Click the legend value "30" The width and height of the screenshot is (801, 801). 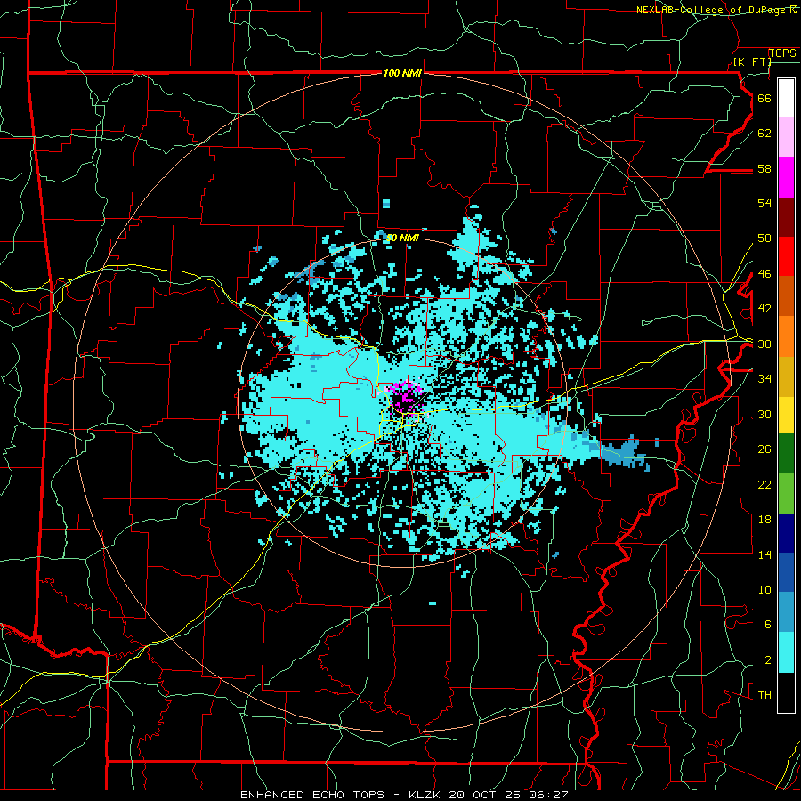coord(765,414)
